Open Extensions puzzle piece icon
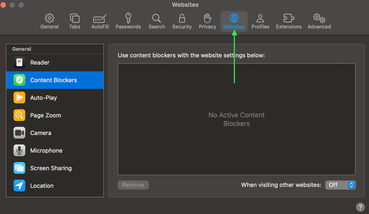Screen dimensions: 369x214 tap(288, 18)
